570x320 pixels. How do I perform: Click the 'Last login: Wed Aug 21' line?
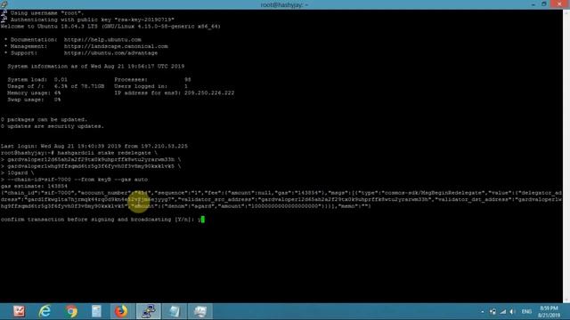94,146
